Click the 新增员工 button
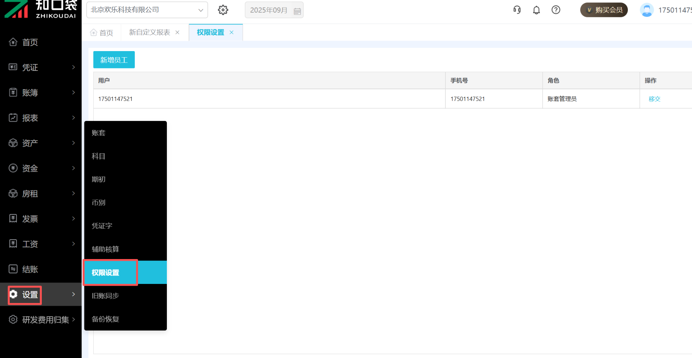This screenshot has width=692, height=358. pyautogui.click(x=114, y=60)
